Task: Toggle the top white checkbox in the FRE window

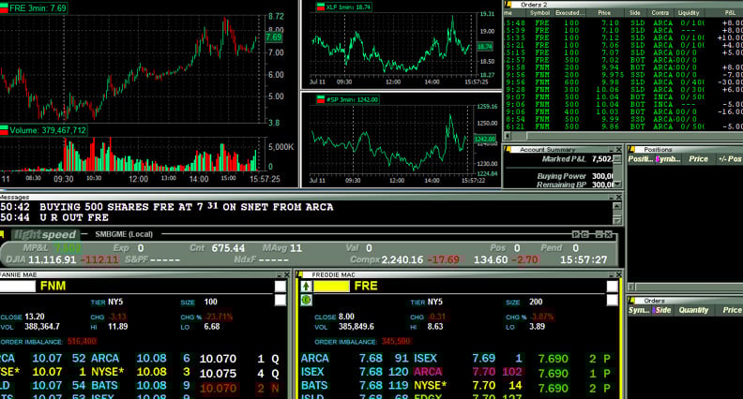Action: click(x=613, y=287)
